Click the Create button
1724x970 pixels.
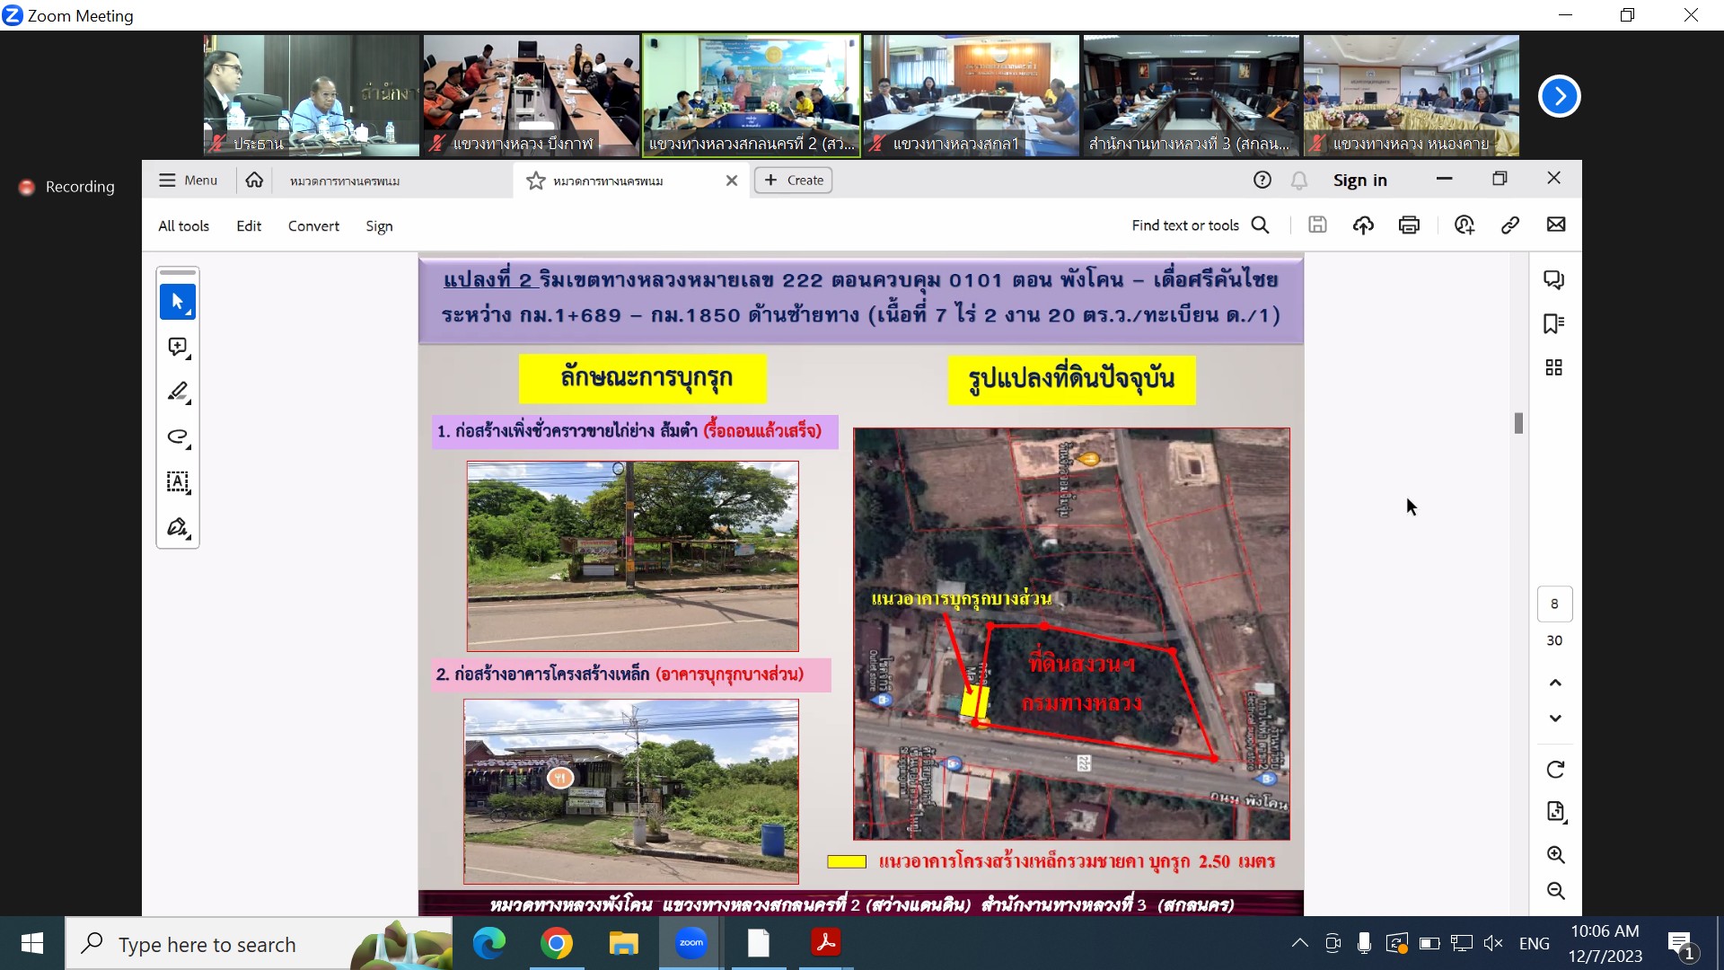click(794, 181)
